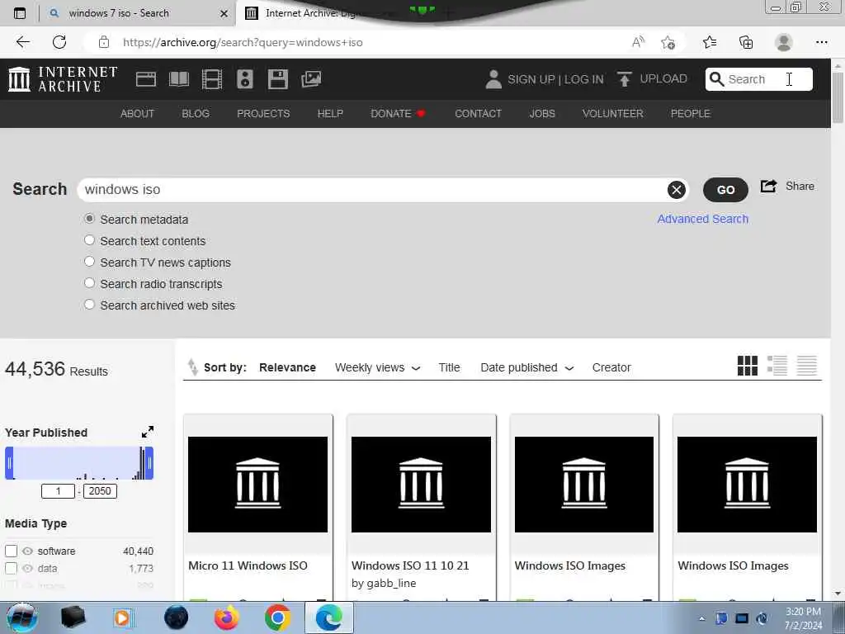Click the SIGN UP link
Screen dimensions: 845x634
click(x=531, y=79)
